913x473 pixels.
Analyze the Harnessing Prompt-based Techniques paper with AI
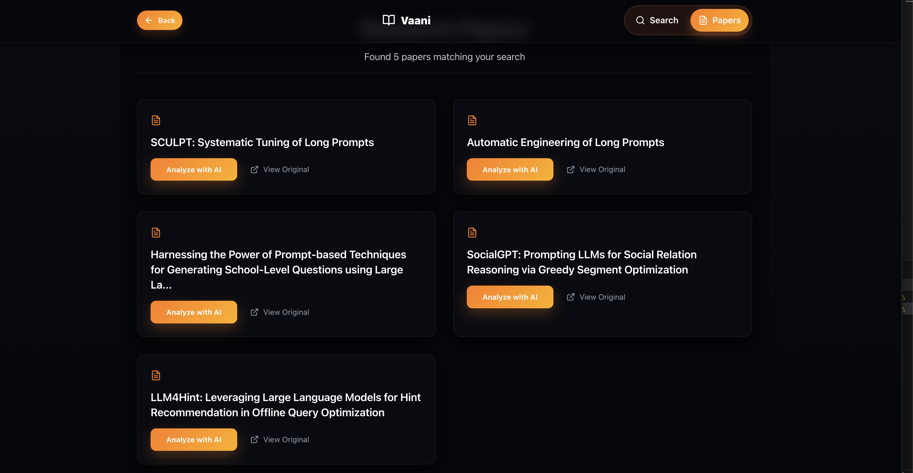click(x=194, y=312)
